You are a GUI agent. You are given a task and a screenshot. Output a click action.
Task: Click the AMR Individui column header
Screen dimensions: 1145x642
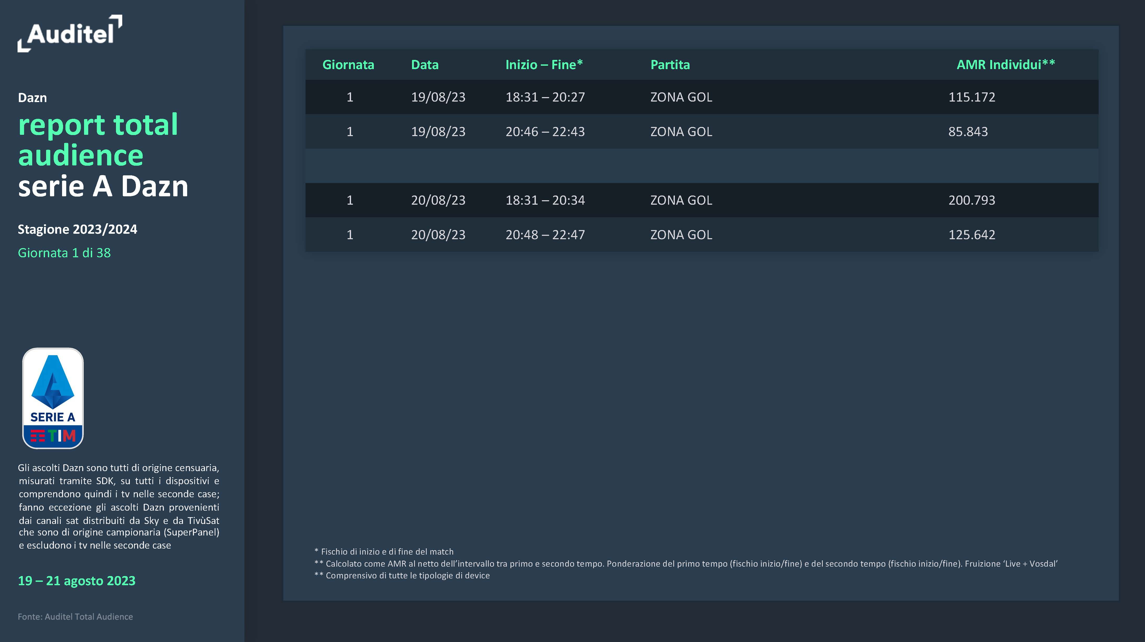tap(1005, 65)
